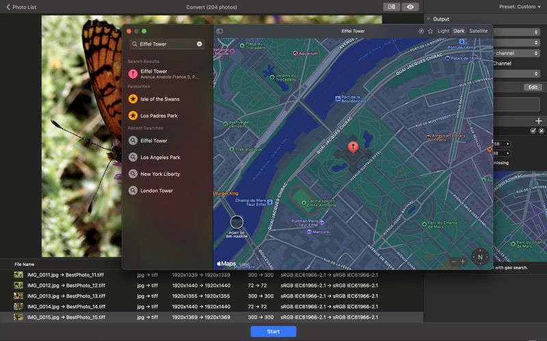Toggle the preview eye button

point(410,7)
